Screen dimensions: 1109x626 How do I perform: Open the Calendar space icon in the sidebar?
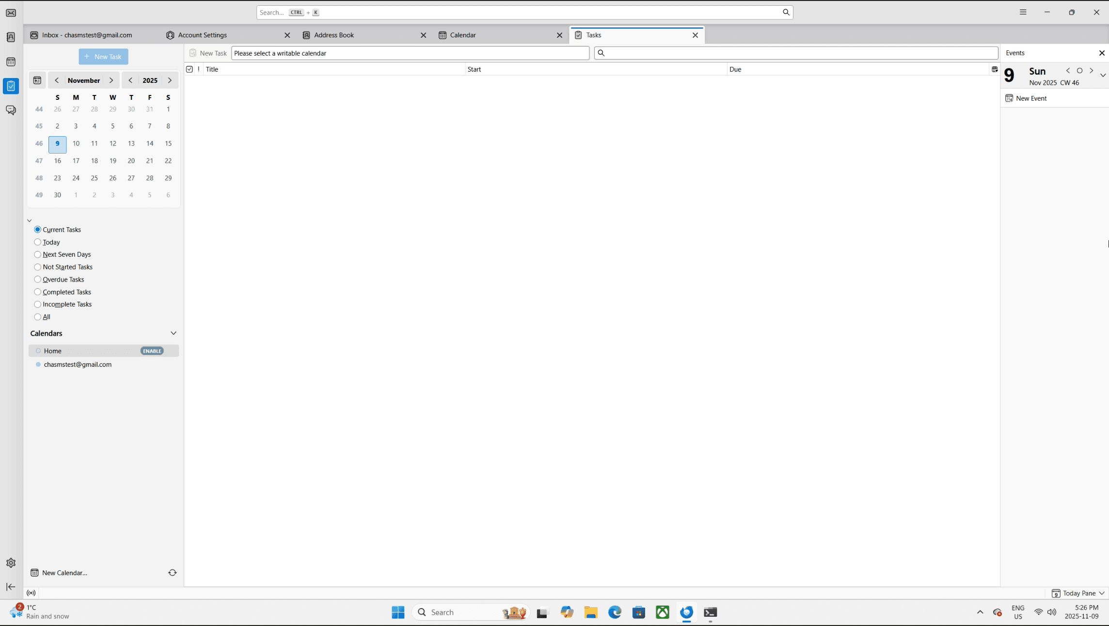pos(11,62)
